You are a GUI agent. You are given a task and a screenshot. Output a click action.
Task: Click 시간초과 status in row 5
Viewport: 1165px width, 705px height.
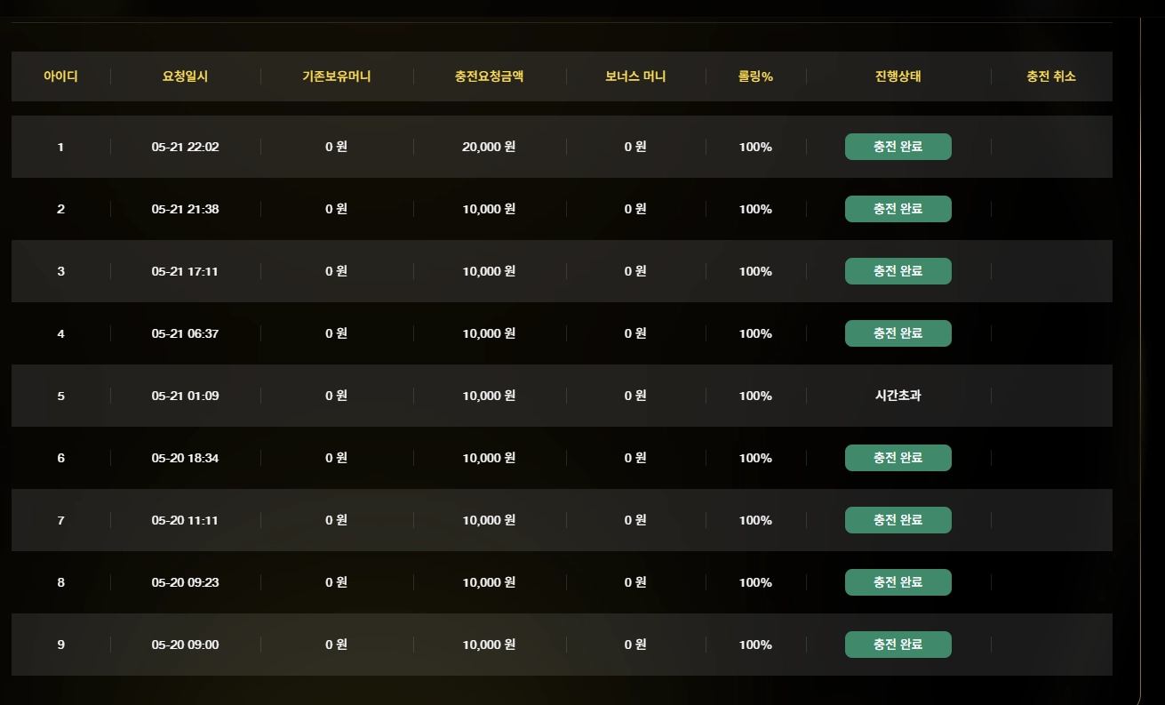pos(898,396)
